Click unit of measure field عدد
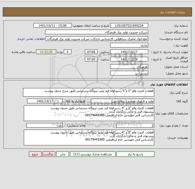The image size is (195, 189). point(44,125)
